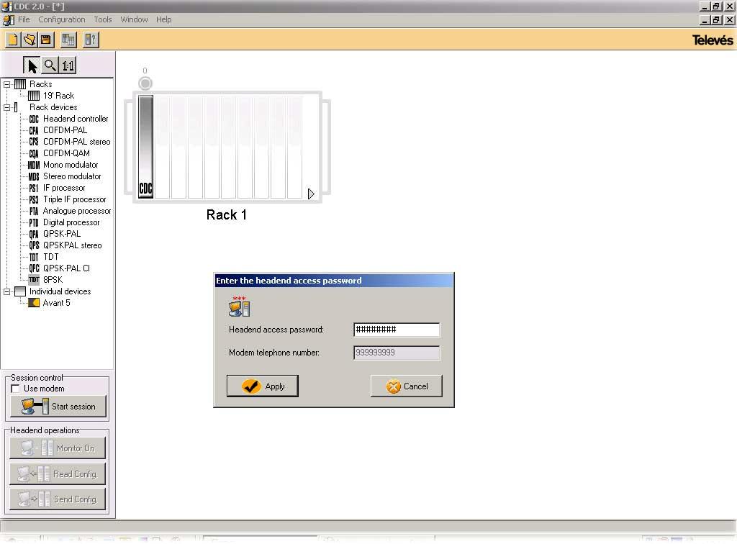Image resolution: width=737 pixels, height=544 pixels.
Task: Collapse the Individual devices tree node
Action: [7, 291]
